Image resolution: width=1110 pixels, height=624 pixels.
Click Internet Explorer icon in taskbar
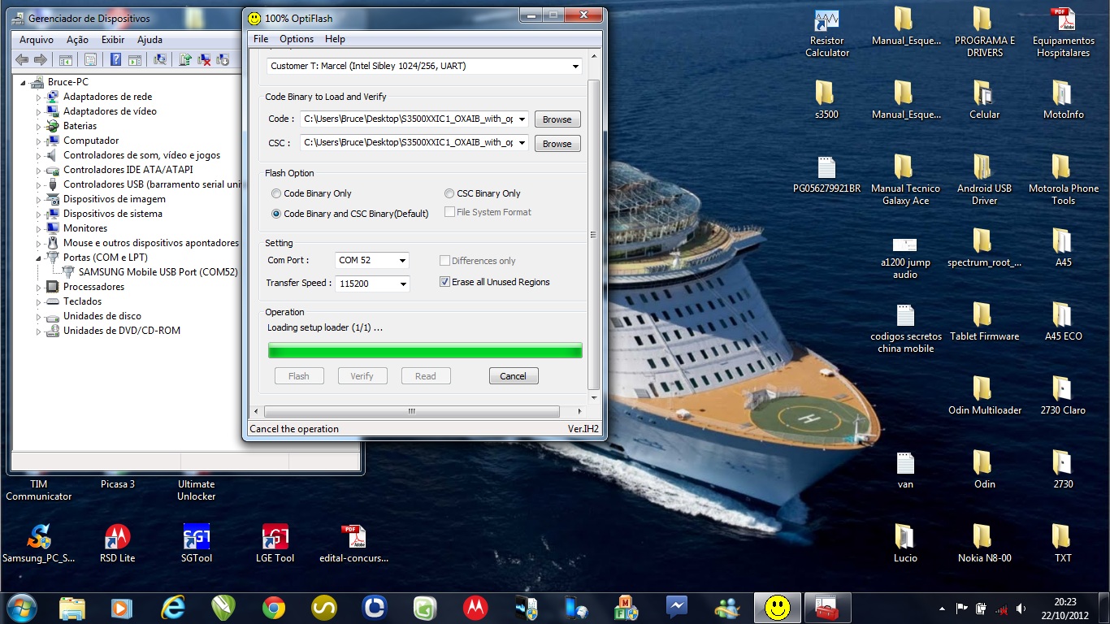point(173,607)
